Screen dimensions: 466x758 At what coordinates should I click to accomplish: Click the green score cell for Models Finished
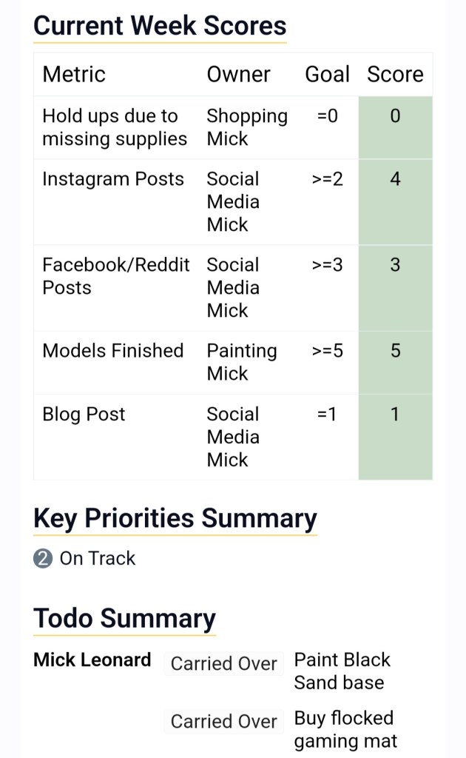[395, 362]
